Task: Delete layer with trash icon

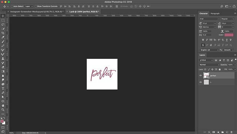Action: pyautogui.click(x=231, y=132)
